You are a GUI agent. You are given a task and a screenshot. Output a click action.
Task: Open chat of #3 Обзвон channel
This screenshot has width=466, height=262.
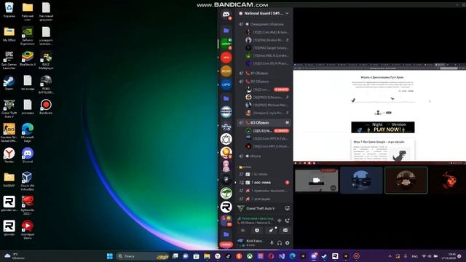[287, 122]
